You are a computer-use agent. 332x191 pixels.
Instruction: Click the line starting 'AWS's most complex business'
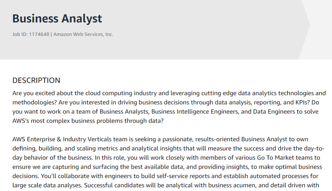(88, 121)
